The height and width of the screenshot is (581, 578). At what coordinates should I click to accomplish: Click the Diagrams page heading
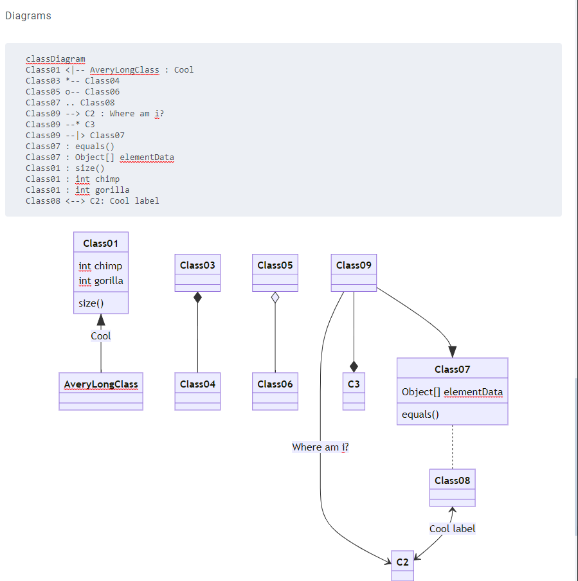tap(28, 15)
